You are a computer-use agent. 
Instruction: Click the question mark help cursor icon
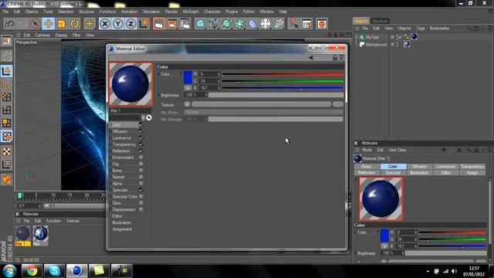click(293, 24)
